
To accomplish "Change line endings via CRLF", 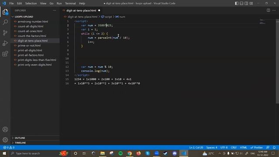I will [234, 147].
